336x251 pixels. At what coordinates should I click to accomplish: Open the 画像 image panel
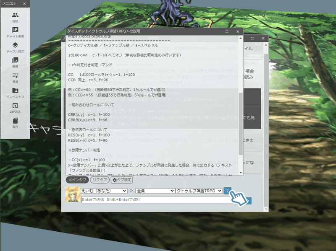click(x=15, y=62)
